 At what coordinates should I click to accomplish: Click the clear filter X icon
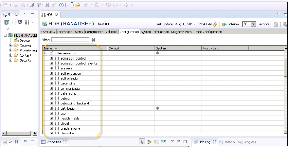click(94, 40)
